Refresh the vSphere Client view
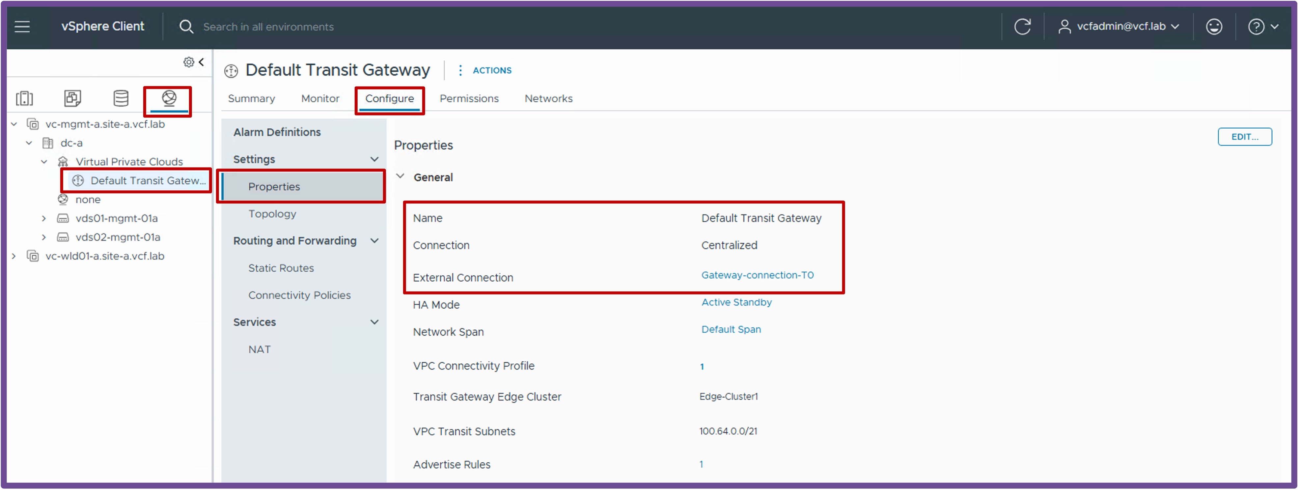Viewport: 1298px width, 490px height. point(1022,27)
